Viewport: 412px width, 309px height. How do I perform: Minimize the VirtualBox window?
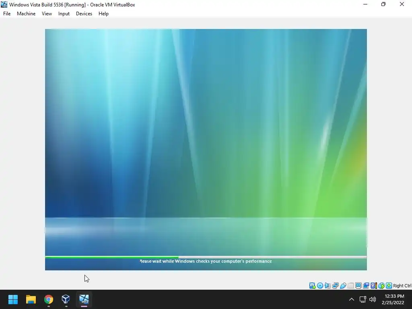[365, 4]
